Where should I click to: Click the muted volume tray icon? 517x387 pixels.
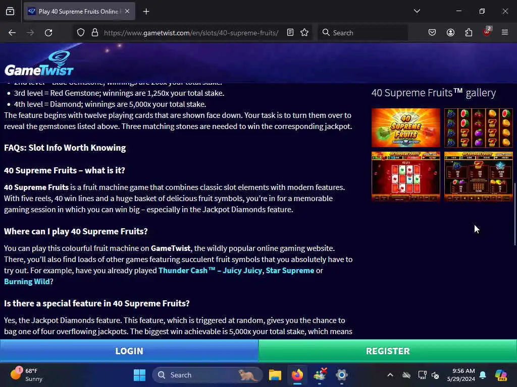point(435,375)
